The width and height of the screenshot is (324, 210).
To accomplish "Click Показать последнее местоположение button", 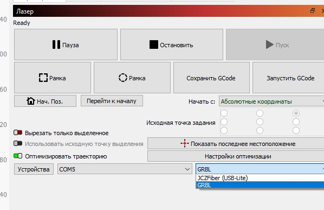I will coord(236,143).
